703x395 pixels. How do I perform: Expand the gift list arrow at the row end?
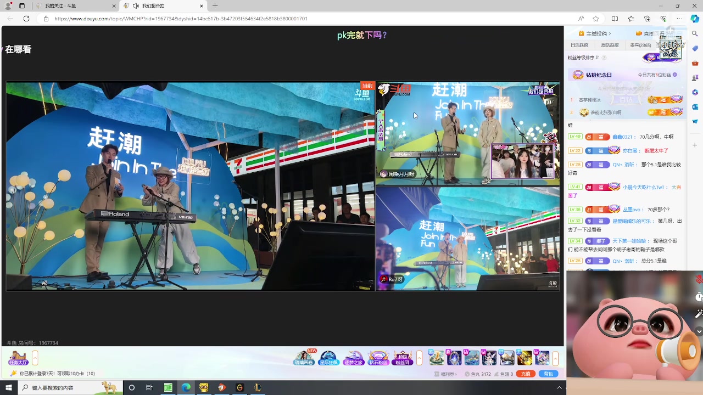[556, 358]
